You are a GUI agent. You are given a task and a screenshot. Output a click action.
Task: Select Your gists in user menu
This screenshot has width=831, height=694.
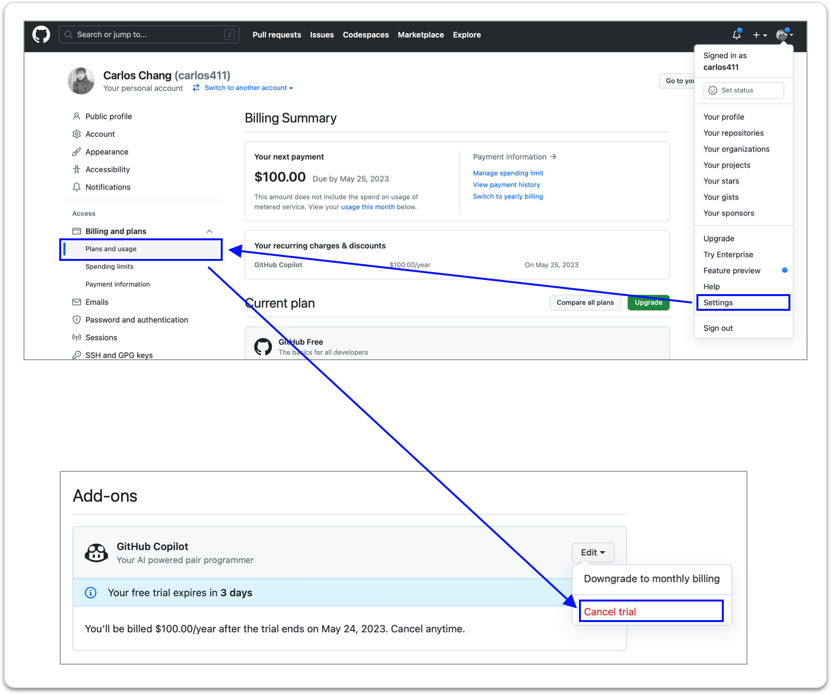pos(721,197)
